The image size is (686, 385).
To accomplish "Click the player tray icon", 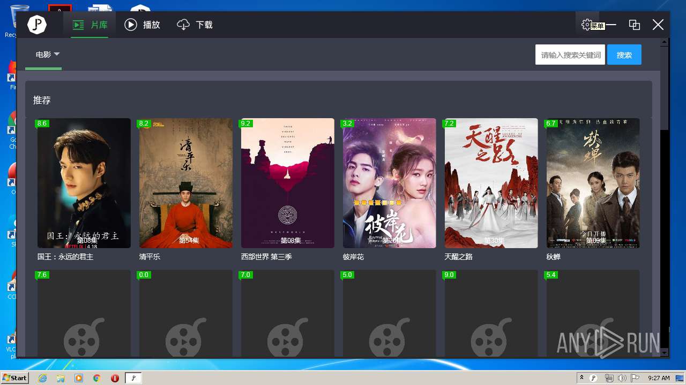I will tap(594, 378).
